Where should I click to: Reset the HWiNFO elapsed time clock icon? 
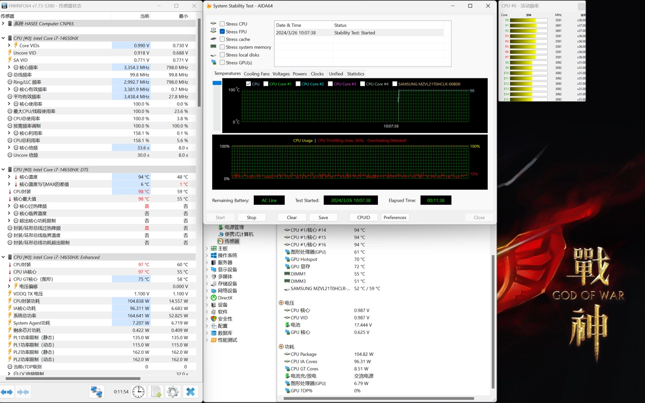click(138, 392)
